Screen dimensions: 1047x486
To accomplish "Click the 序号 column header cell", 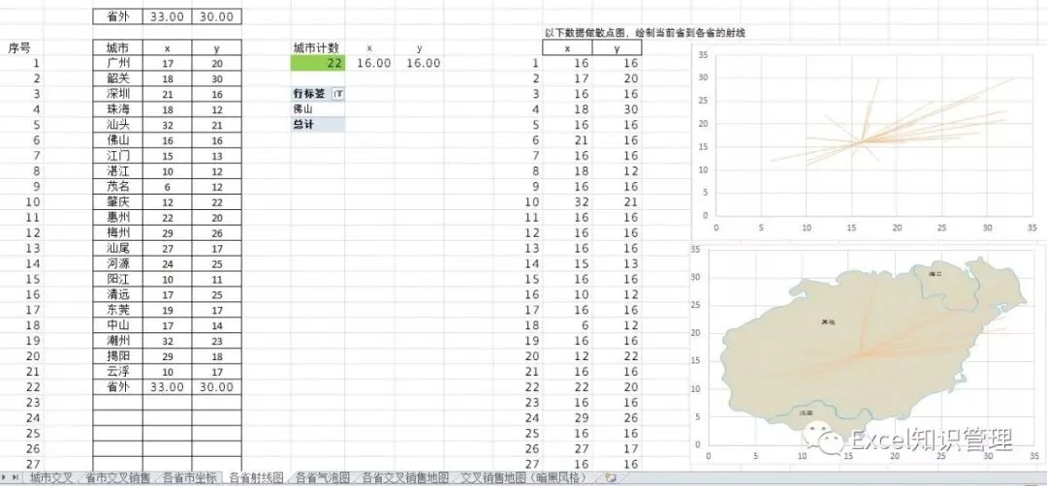I will pos(19,48).
